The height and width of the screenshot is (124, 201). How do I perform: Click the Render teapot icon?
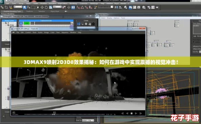pyautogui.click(x=157, y=7)
